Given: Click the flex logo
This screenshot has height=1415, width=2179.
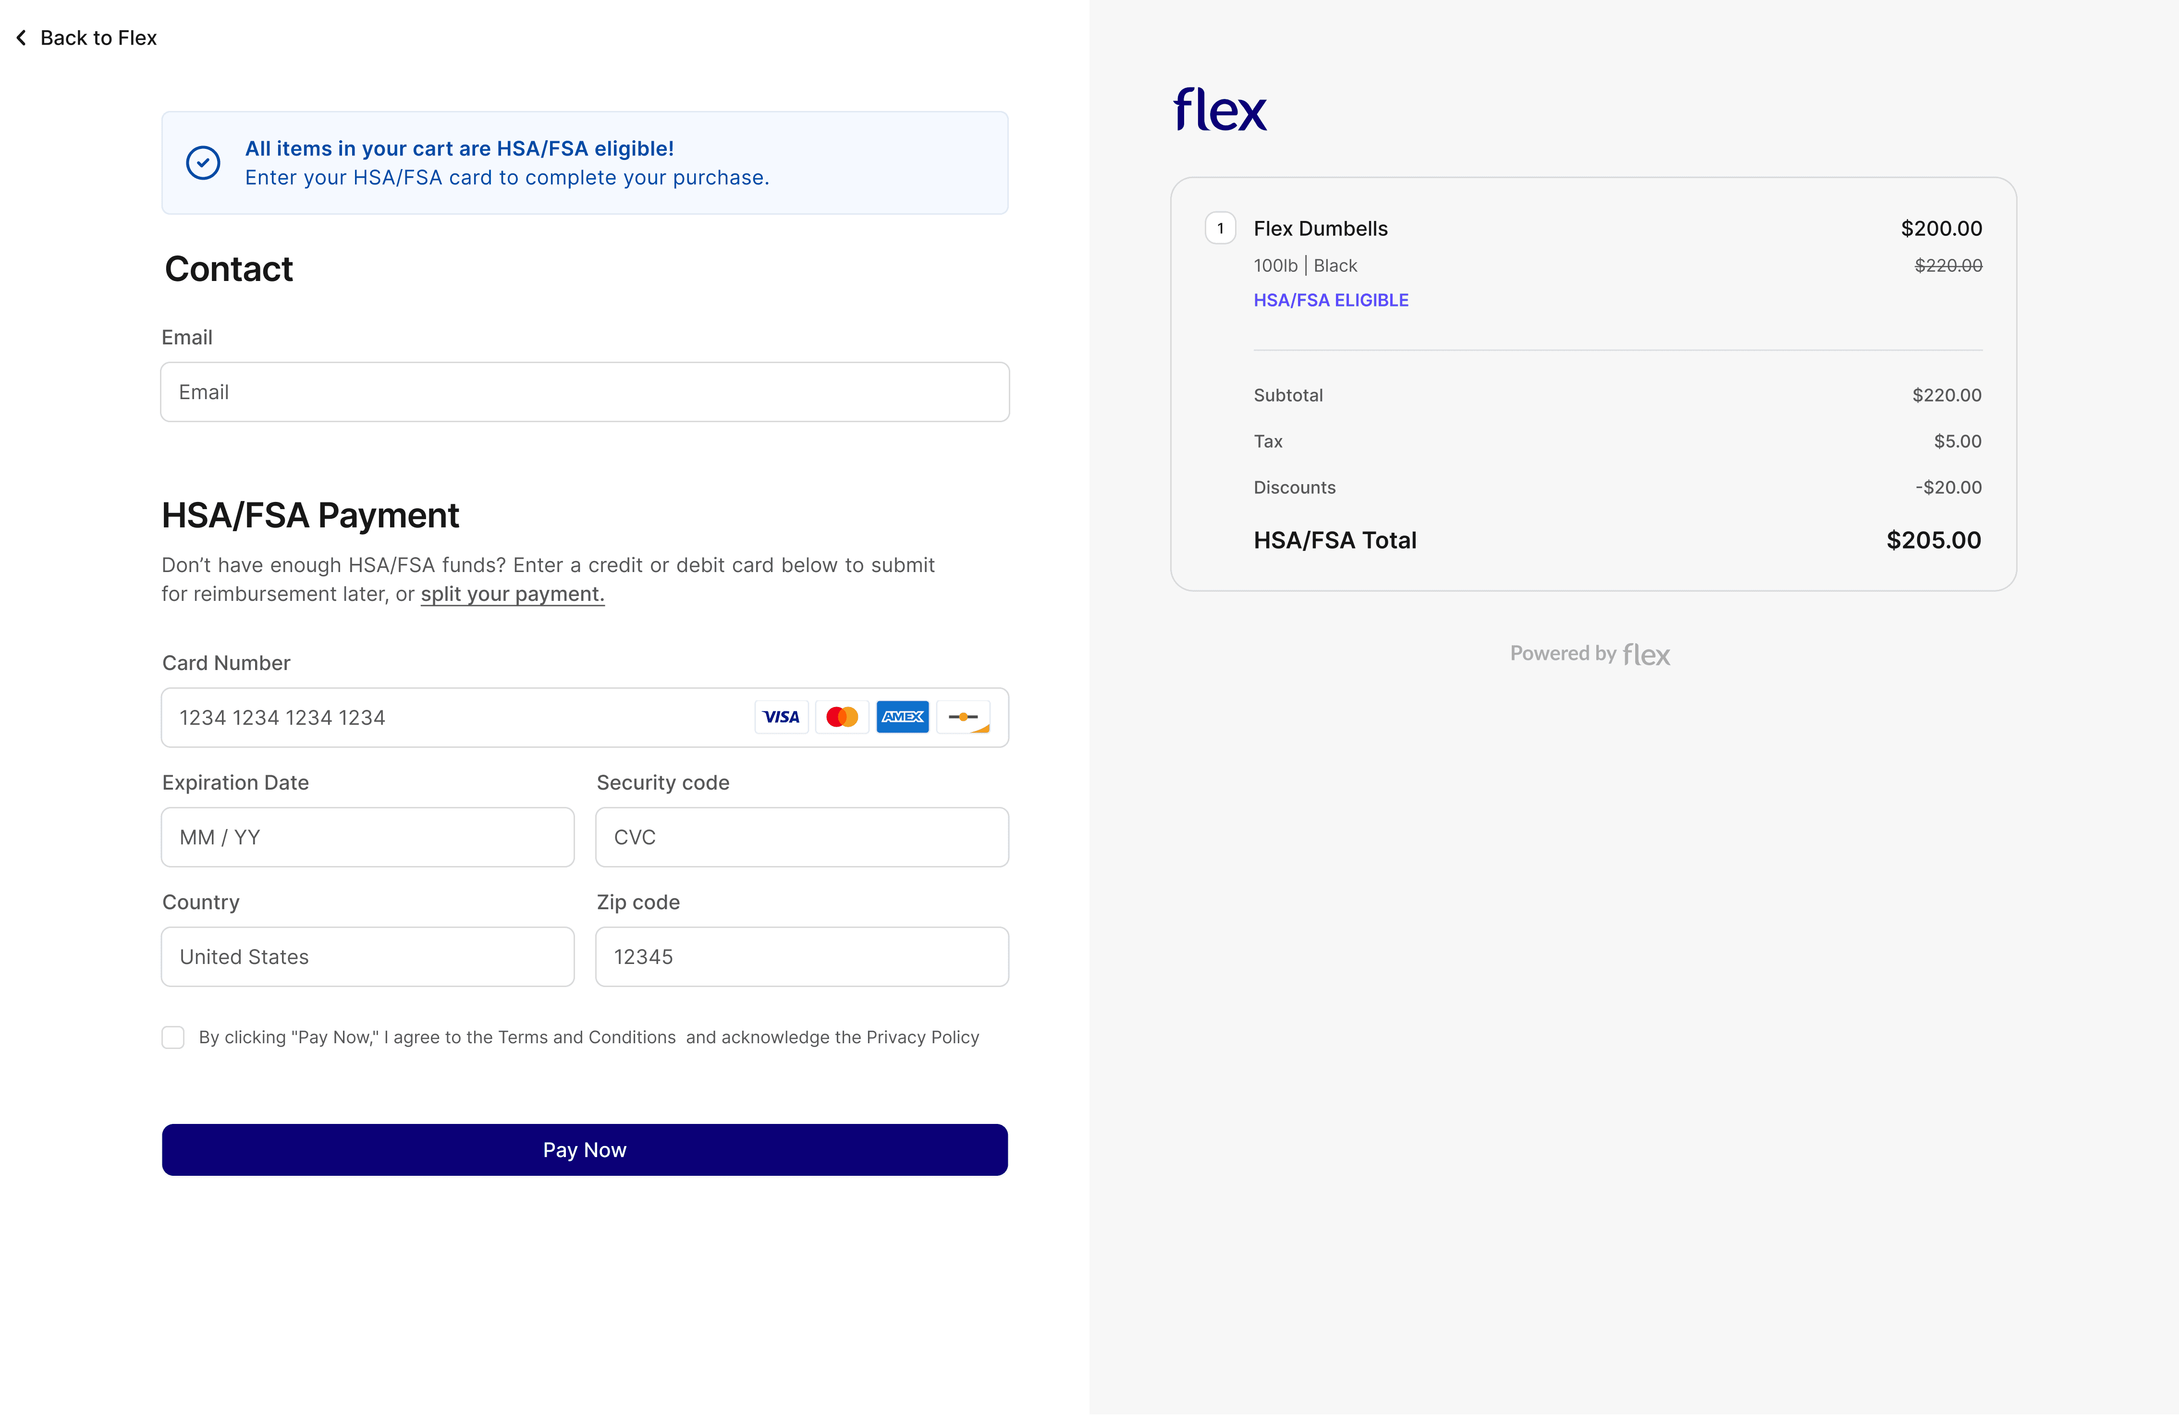Looking at the screenshot, I should [1219, 109].
